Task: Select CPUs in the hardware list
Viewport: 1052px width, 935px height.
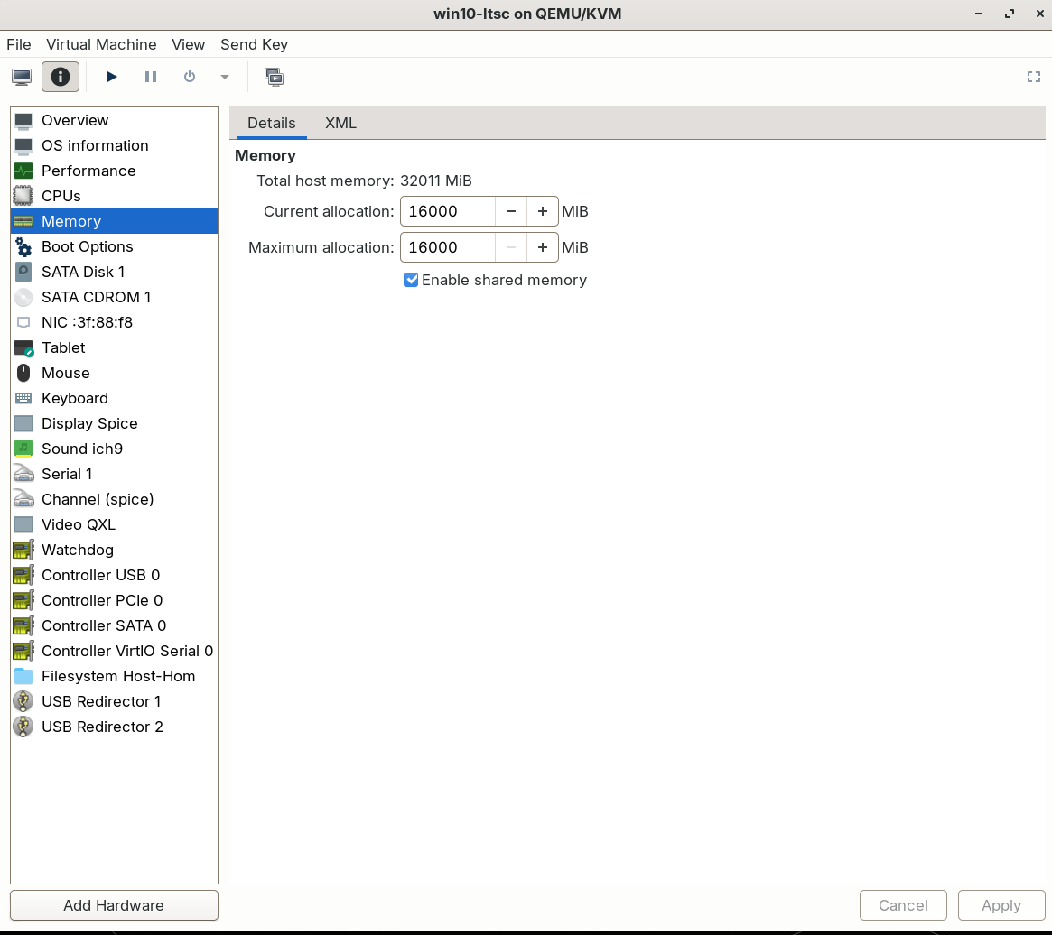Action: click(x=61, y=196)
